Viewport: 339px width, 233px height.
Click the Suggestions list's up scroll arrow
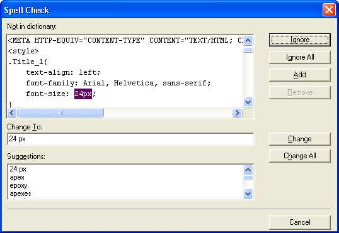pos(248,170)
